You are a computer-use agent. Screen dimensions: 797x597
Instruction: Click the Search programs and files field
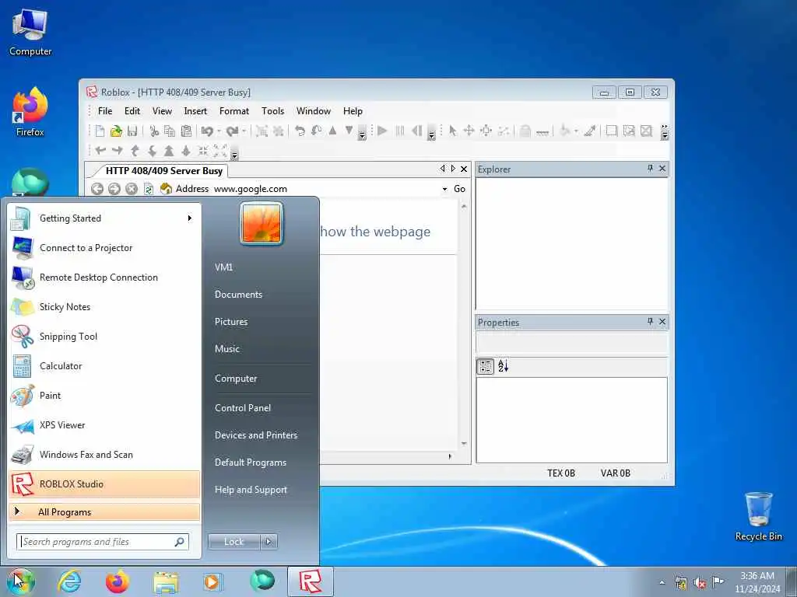pyautogui.click(x=103, y=542)
